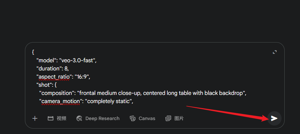The width and height of the screenshot is (300, 134).
Task: Click the Canvas tool icon
Action: point(133,118)
